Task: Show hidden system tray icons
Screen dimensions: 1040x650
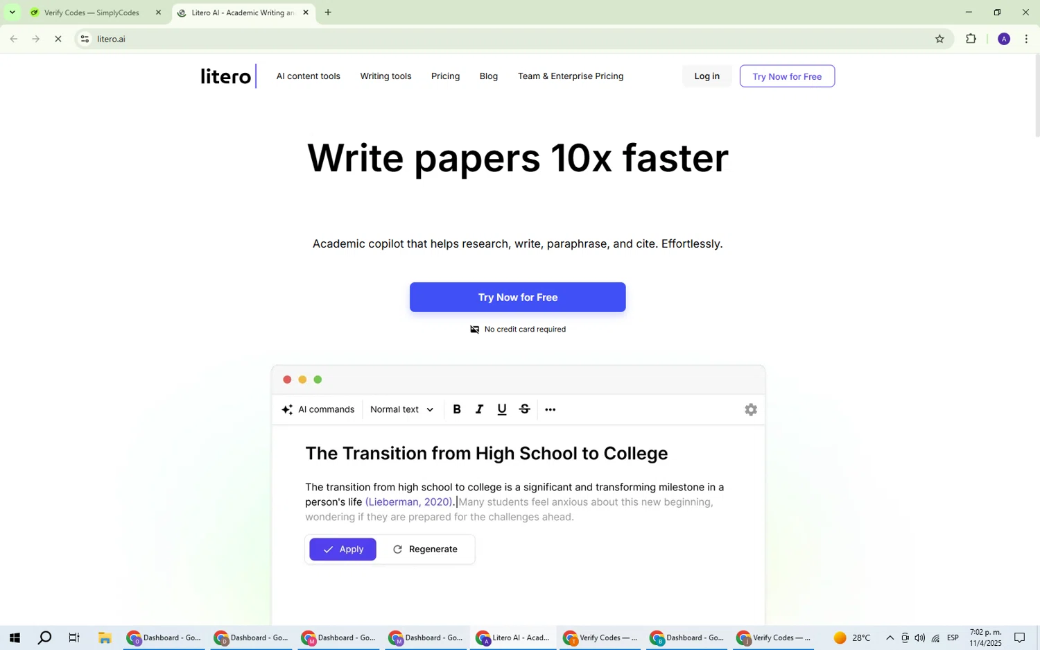Action: [x=890, y=638]
